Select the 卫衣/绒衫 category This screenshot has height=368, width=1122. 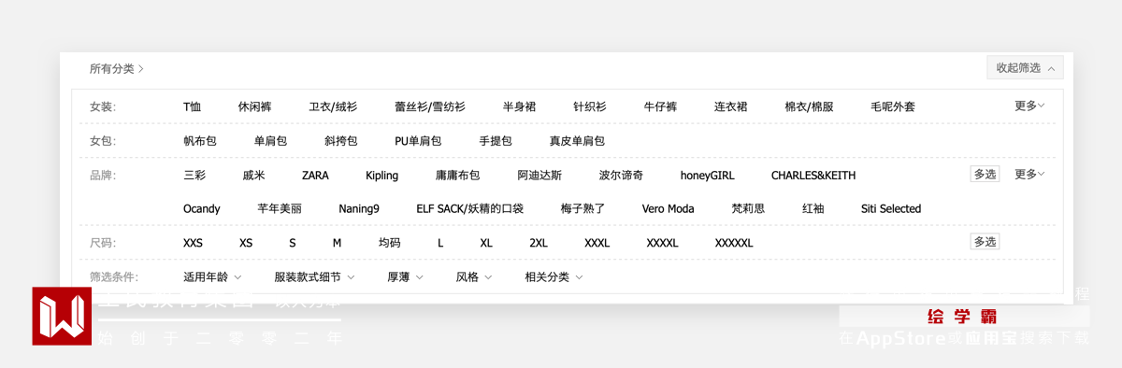[x=333, y=106]
